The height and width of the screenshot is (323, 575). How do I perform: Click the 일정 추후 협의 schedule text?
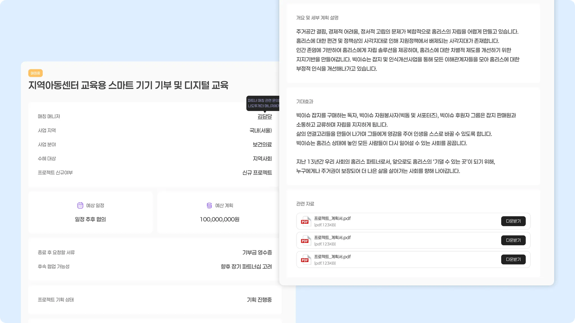(x=90, y=219)
